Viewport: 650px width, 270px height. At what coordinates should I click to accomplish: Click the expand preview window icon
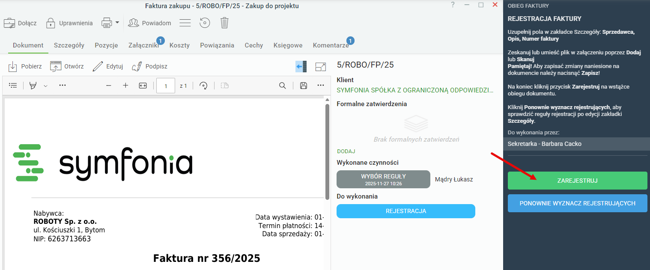tap(321, 67)
